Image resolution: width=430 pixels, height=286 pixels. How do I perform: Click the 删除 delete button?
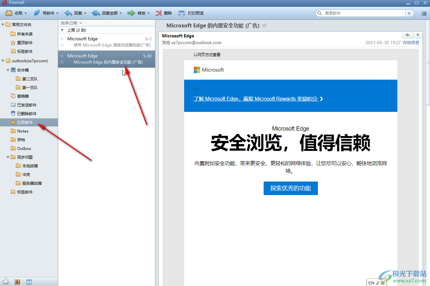(164, 13)
